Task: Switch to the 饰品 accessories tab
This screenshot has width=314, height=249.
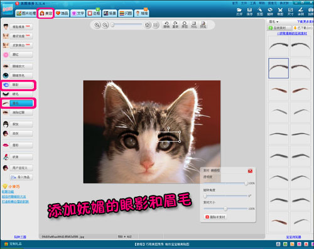Action: (x=62, y=13)
